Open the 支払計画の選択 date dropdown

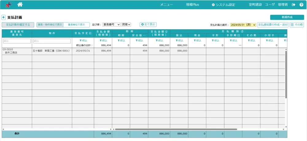click(x=243, y=25)
